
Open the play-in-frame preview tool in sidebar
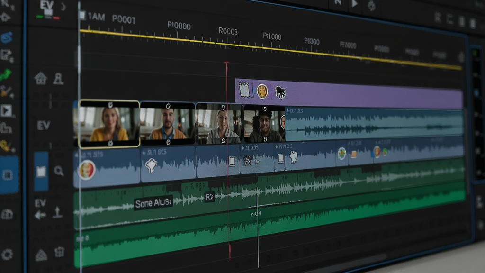pos(6,110)
